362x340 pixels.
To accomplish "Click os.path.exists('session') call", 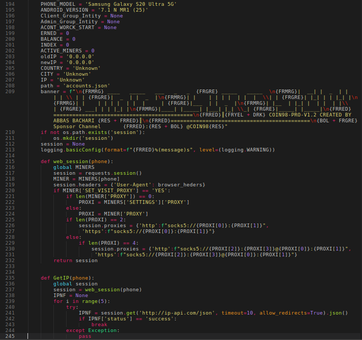I will point(103,132).
